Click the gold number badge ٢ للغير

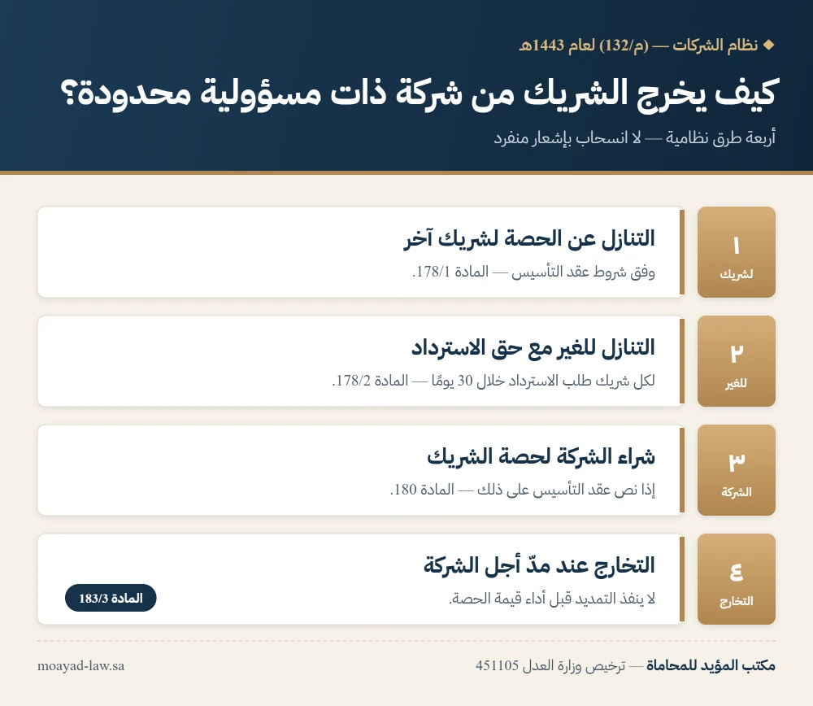737,361
